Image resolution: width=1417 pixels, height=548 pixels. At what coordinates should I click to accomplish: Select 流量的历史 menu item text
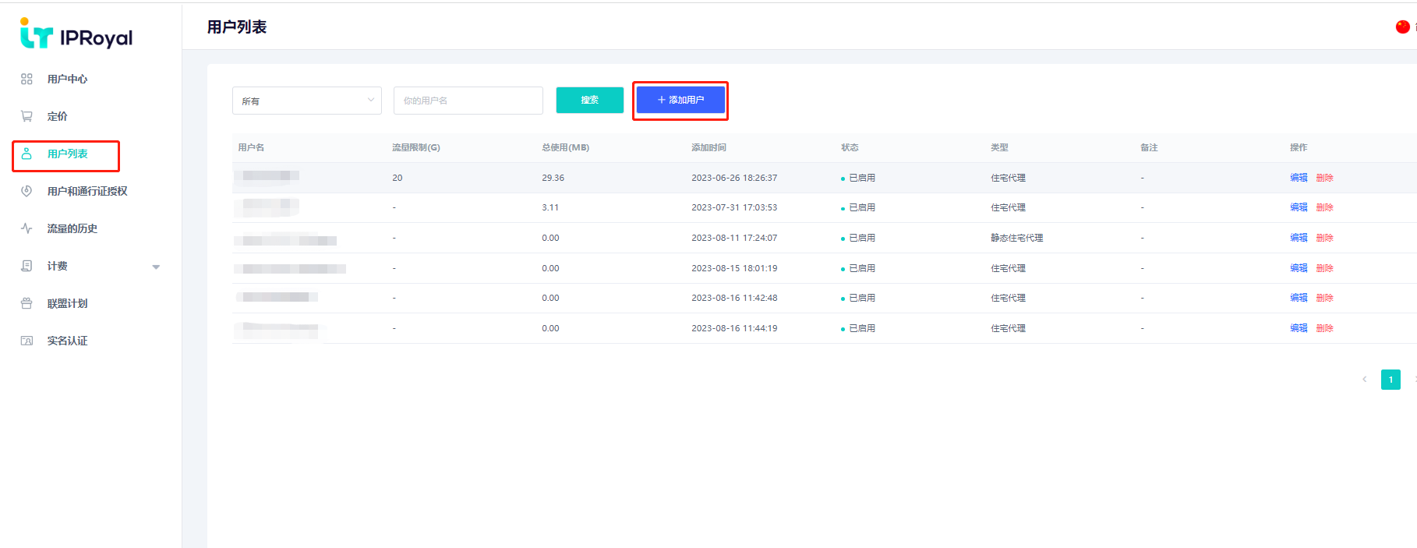(72, 228)
